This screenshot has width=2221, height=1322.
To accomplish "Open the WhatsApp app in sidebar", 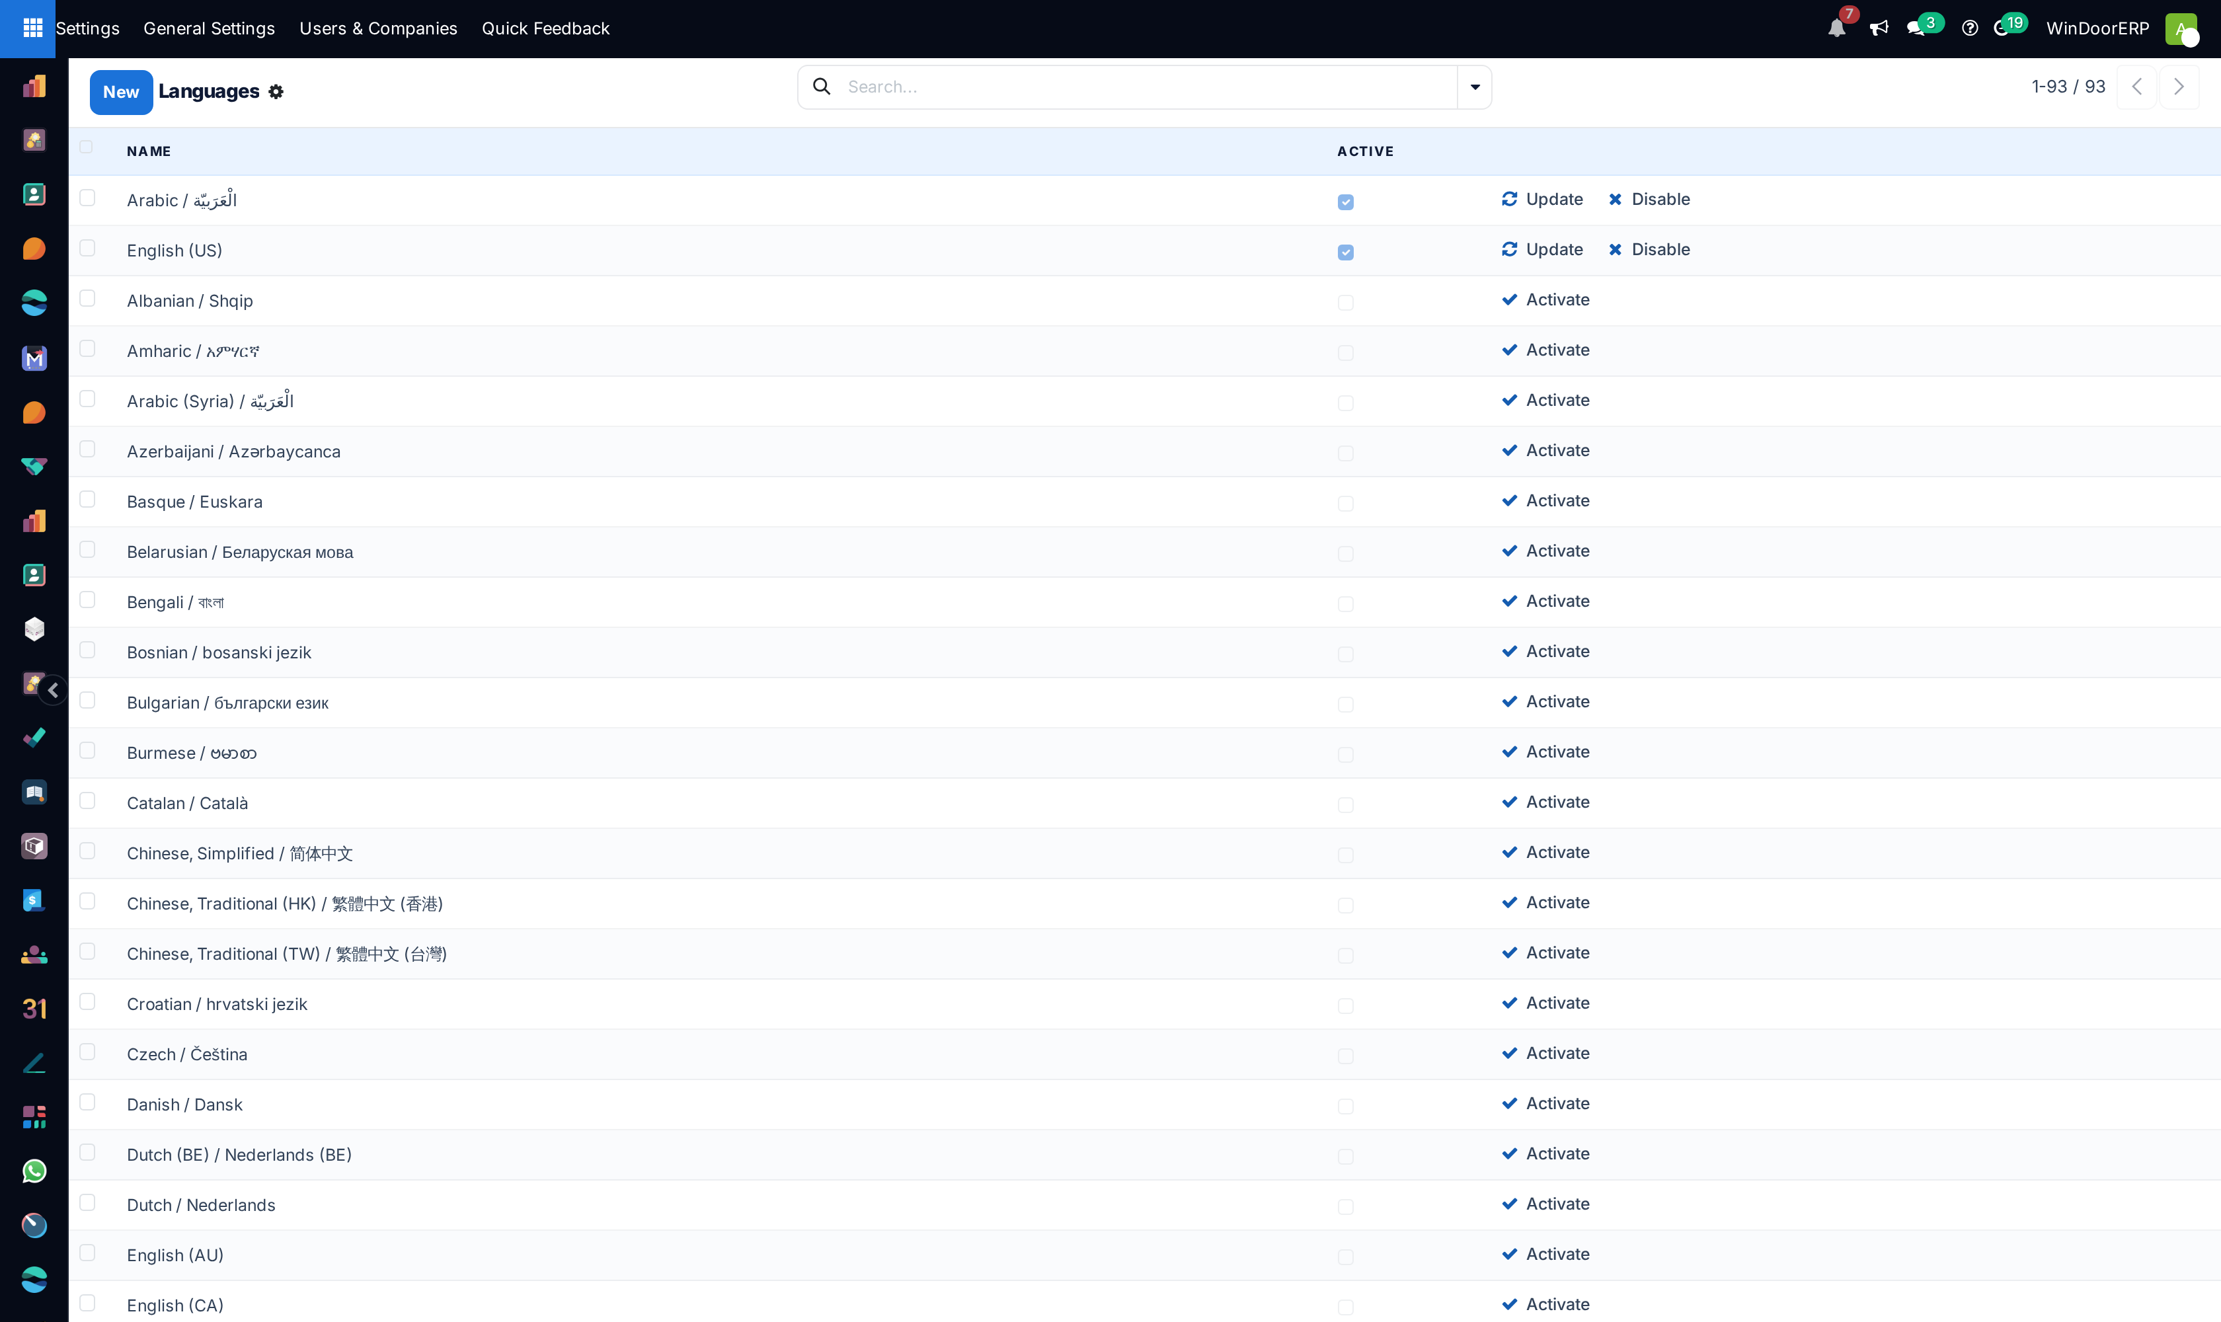I will pos(34,1171).
